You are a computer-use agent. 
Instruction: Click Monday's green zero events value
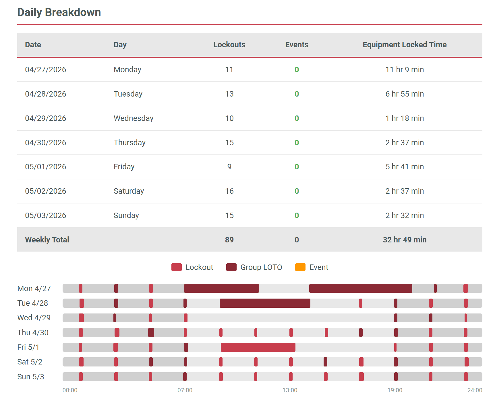[297, 70]
